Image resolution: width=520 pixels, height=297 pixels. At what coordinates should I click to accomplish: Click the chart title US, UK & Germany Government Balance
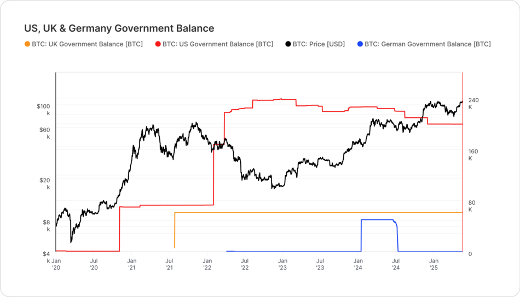[119, 28]
